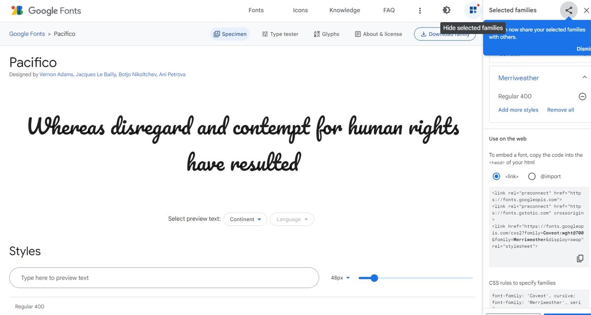Dismiss the share families tooltip
This screenshot has height=315, width=591.
coord(584,49)
